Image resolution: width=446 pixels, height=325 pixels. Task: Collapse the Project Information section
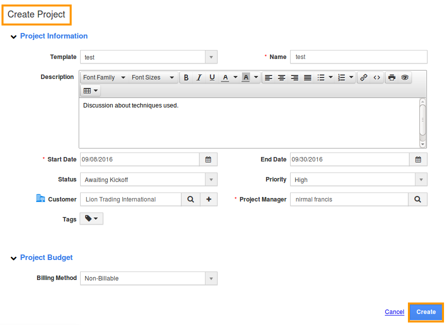point(14,37)
